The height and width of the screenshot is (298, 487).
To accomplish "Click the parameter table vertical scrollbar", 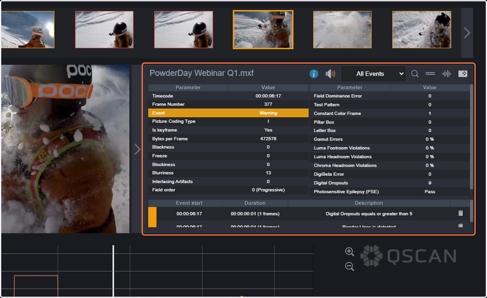I will tap(472, 136).
